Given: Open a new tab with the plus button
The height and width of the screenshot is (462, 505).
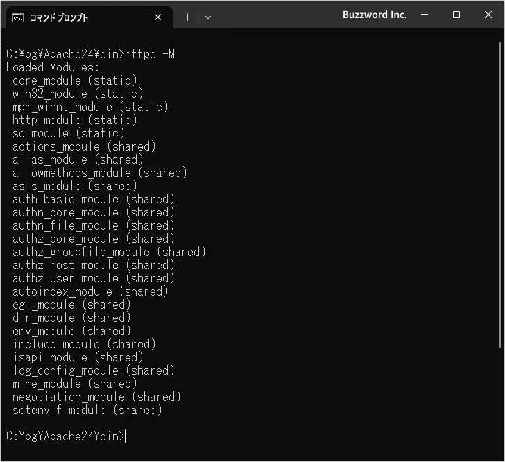Looking at the screenshot, I should tap(187, 17).
